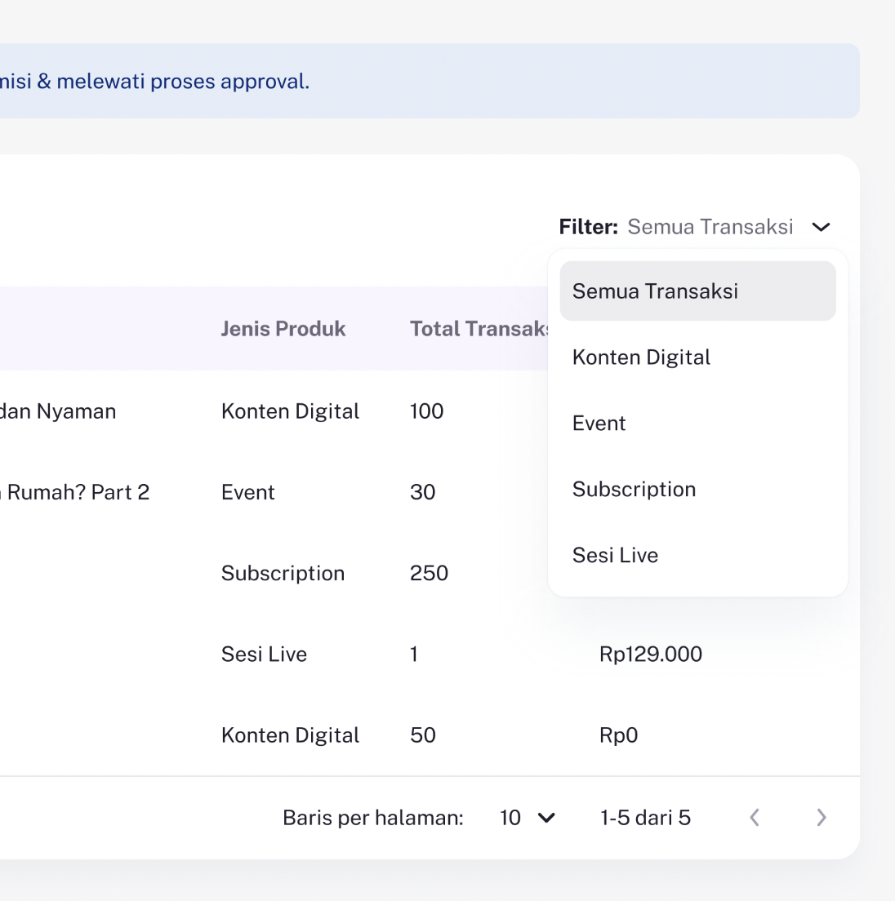Click the Rp0 amount cell
Screen dimensions: 895x901
[618, 735]
